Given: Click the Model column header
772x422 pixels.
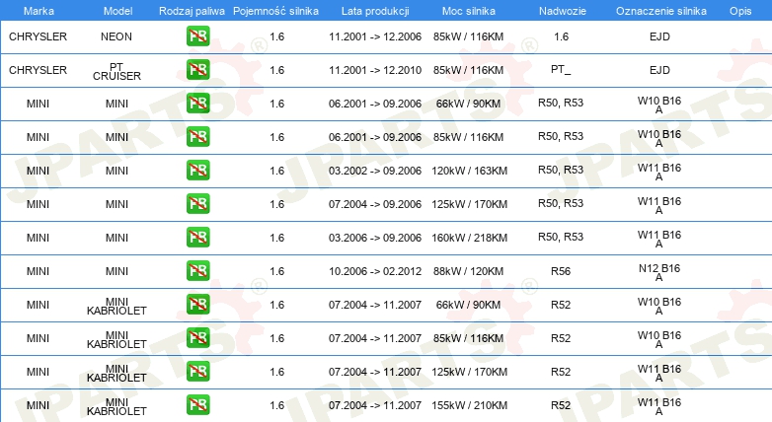Looking at the screenshot, I should (x=117, y=11).
